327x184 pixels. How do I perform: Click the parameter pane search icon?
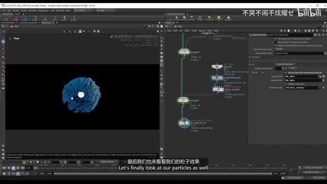[319, 35]
